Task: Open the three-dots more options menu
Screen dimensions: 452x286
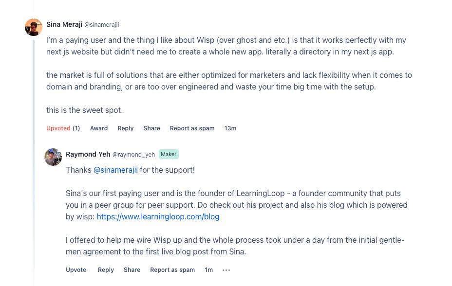Action: click(226, 270)
